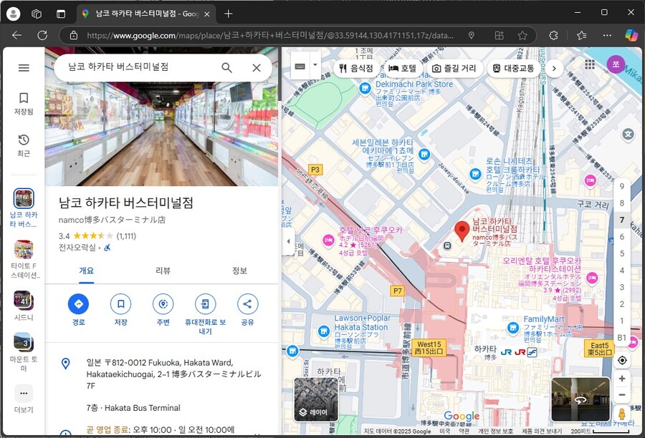This screenshot has width=645, height=438.
Task: Click the Restaurants (음식점) filter chip
Action: point(356,68)
